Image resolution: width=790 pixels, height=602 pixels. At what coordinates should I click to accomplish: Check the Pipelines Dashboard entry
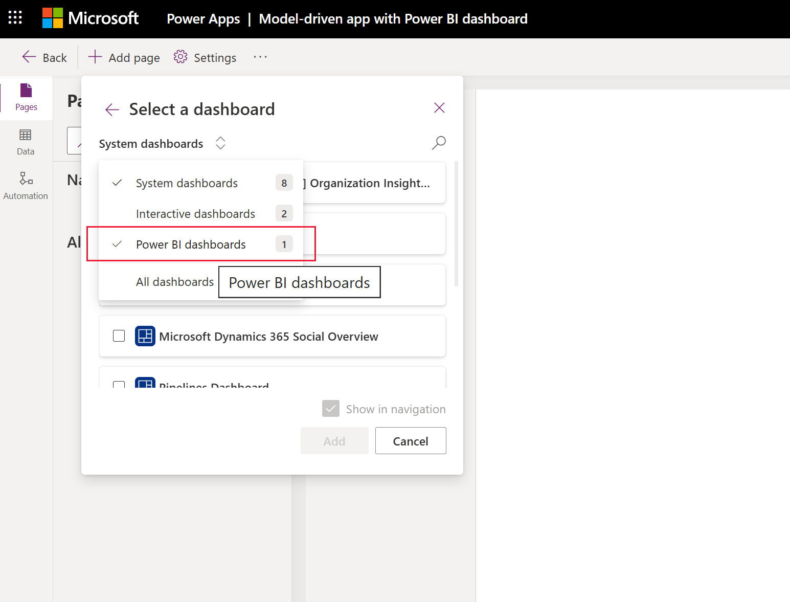tap(119, 385)
